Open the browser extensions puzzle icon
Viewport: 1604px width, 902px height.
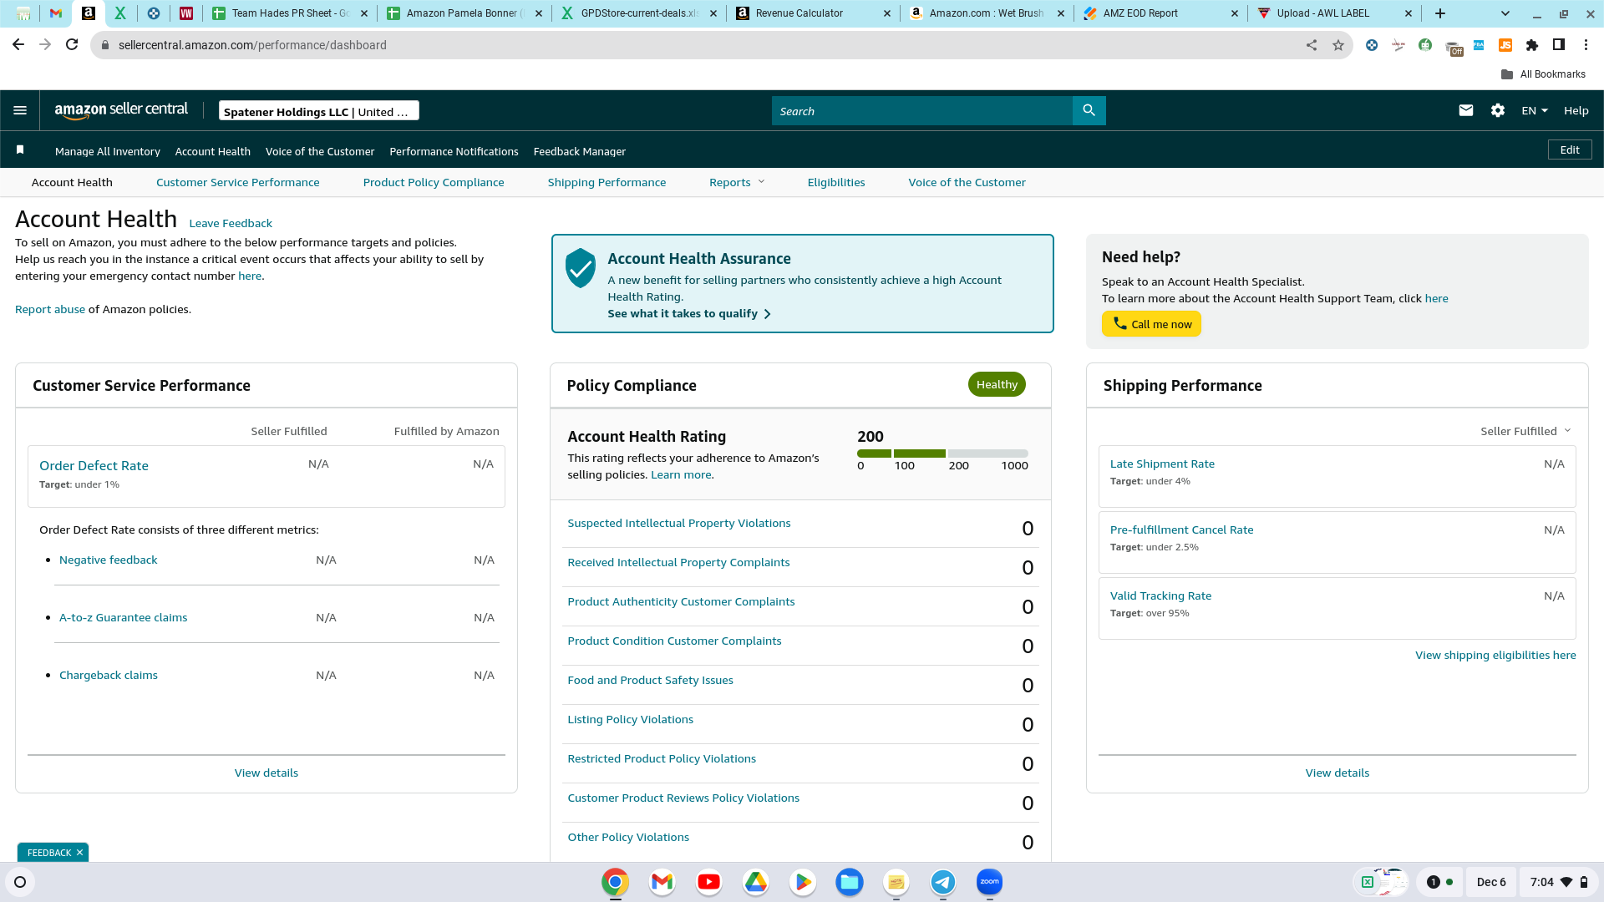1532,45
